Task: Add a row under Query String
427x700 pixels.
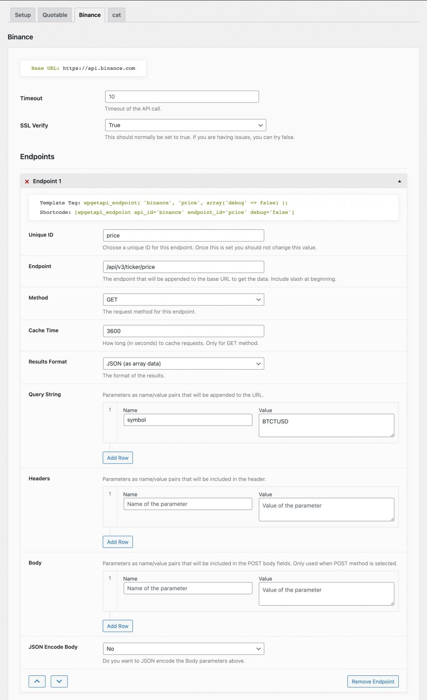Action: pyautogui.click(x=117, y=458)
